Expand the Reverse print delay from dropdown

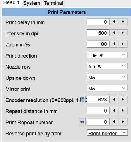coord(107,132)
